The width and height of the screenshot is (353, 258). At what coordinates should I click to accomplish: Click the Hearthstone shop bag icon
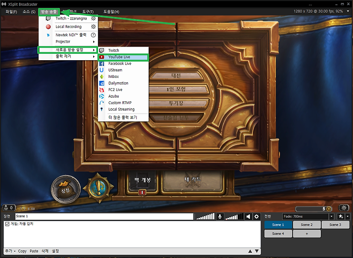pyautogui.click(x=66, y=189)
